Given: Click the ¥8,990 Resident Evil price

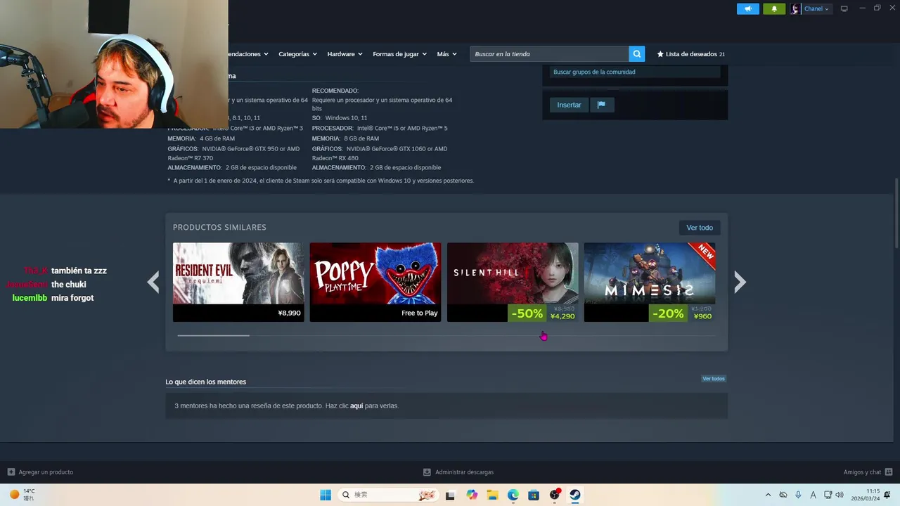Looking at the screenshot, I should pos(289,313).
